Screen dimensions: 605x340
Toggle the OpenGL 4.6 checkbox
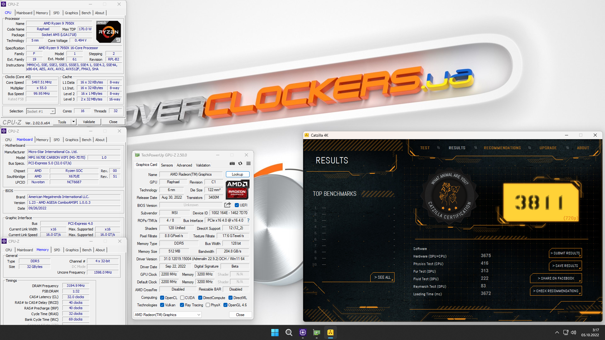tap(225, 305)
